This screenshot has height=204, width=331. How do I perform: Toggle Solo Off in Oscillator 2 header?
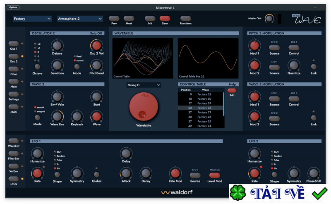[96, 34]
